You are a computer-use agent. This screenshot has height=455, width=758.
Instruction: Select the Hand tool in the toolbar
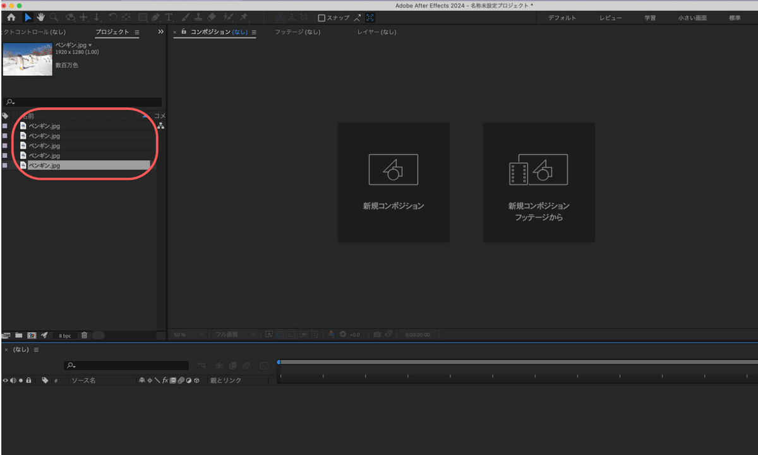pos(40,18)
